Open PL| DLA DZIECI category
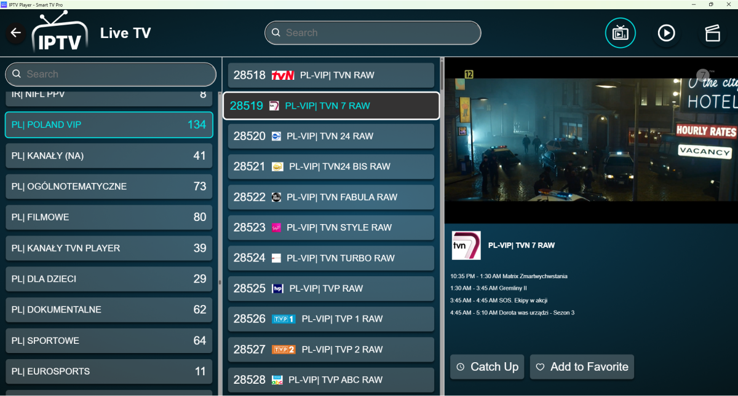The height and width of the screenshot is (396, 738). pos(109,279)
